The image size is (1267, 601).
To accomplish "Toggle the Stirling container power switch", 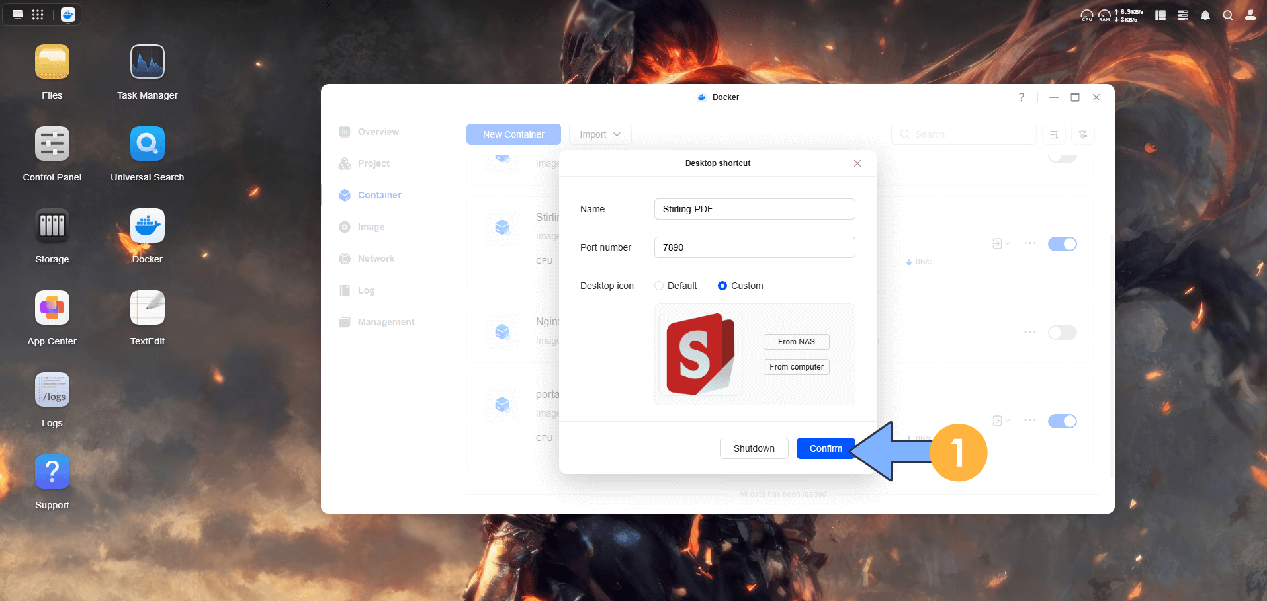I will [x=1063, y=244].
